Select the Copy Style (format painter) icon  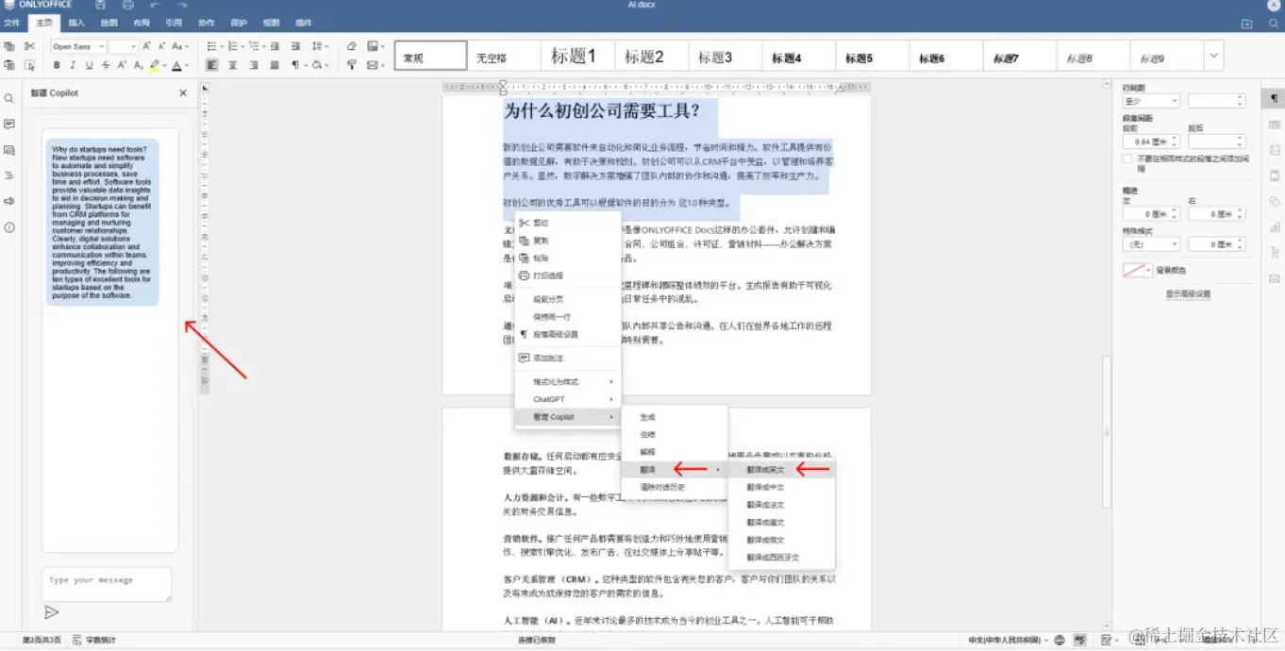click(30, 64)
